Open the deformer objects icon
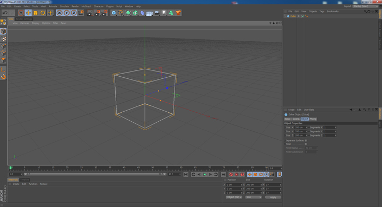The height and width of the screenshot is (207, 382). click(x=142, y=13)
